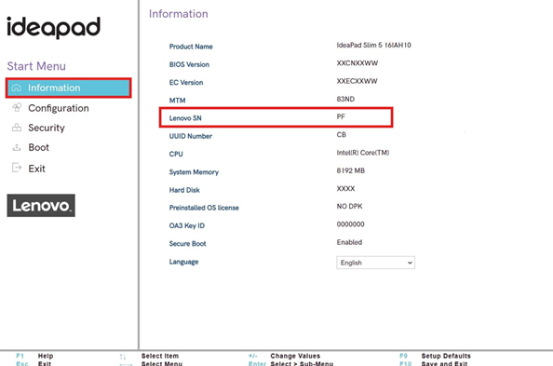This screenshot has height=366, width=553.
Task: Click the NO DPK value
Action: point(349,207)
